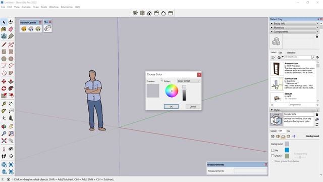Click the Zoom Extents tool
This screenshot has width=323, height=182.
tap(4, 141)
